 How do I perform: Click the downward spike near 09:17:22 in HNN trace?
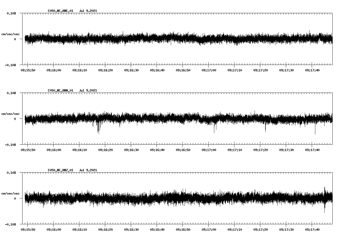click(265, 127)
